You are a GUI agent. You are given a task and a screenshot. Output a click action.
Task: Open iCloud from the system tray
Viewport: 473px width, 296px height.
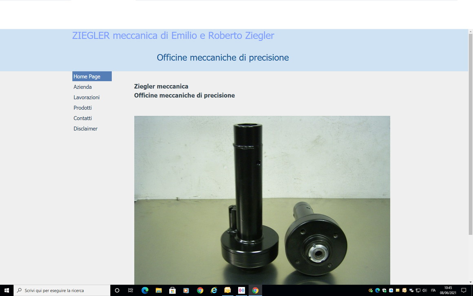(391, 290)
